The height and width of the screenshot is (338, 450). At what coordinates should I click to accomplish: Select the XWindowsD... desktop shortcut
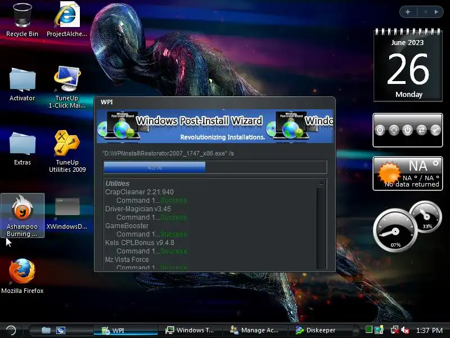67,214
